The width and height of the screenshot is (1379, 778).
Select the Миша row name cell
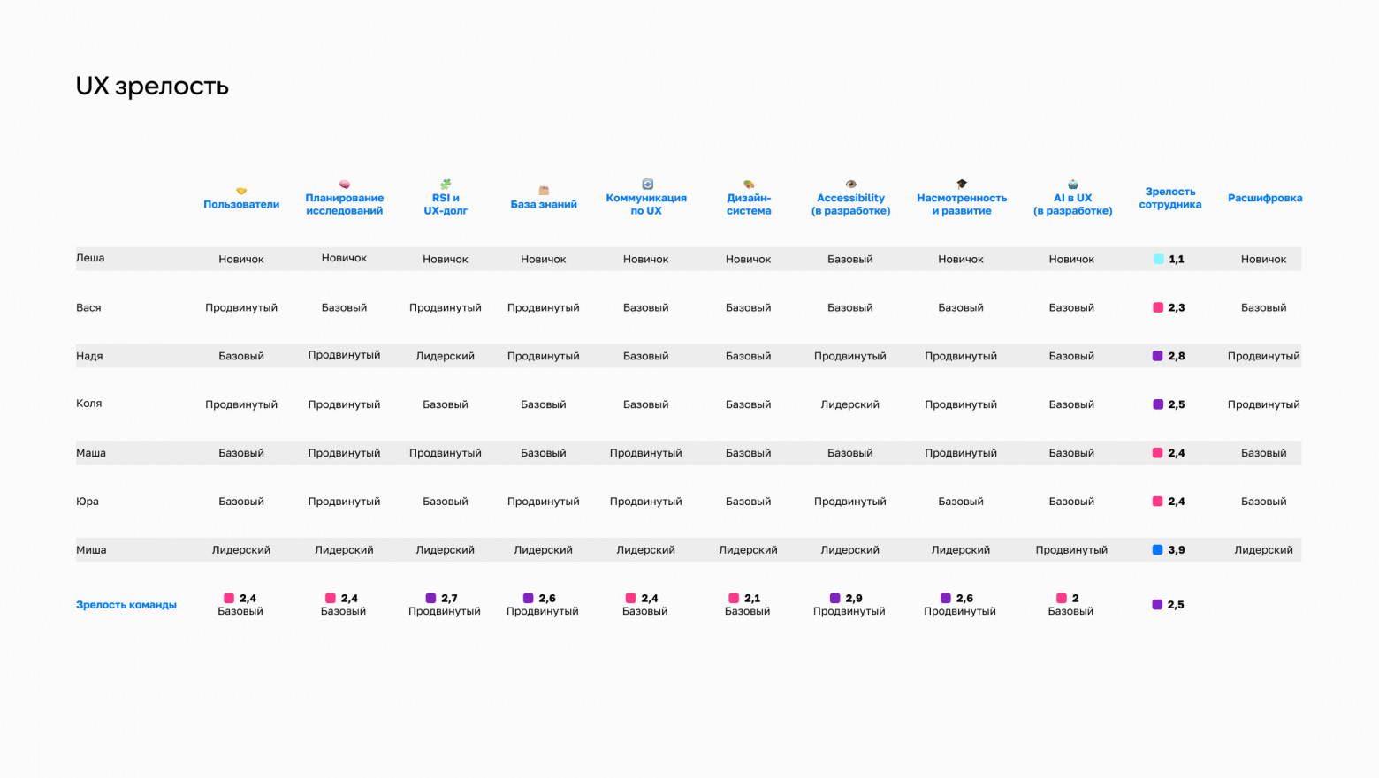pyautogui.click(x=91, y=550)
